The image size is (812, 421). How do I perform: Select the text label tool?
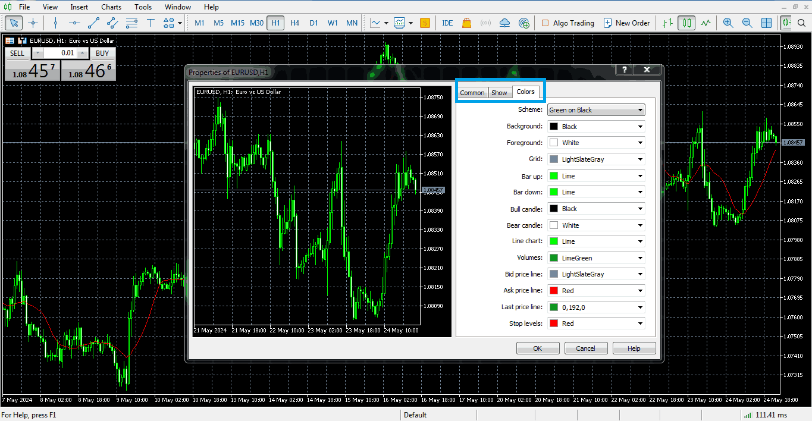tap(151, 23)
